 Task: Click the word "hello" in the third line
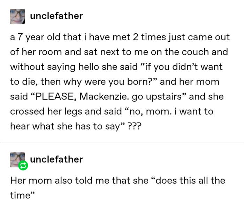tap(89, 67)
